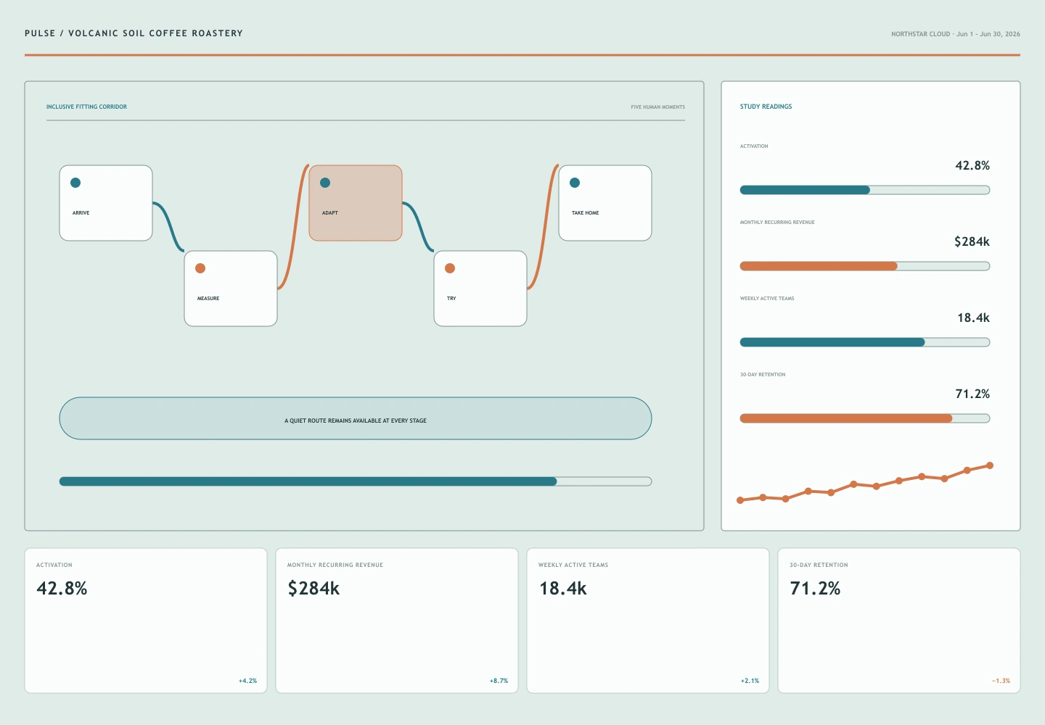Click the -1.3% change on the Retention card
The width and height of the screenshot is (1045, 725).
(1001, 681)
